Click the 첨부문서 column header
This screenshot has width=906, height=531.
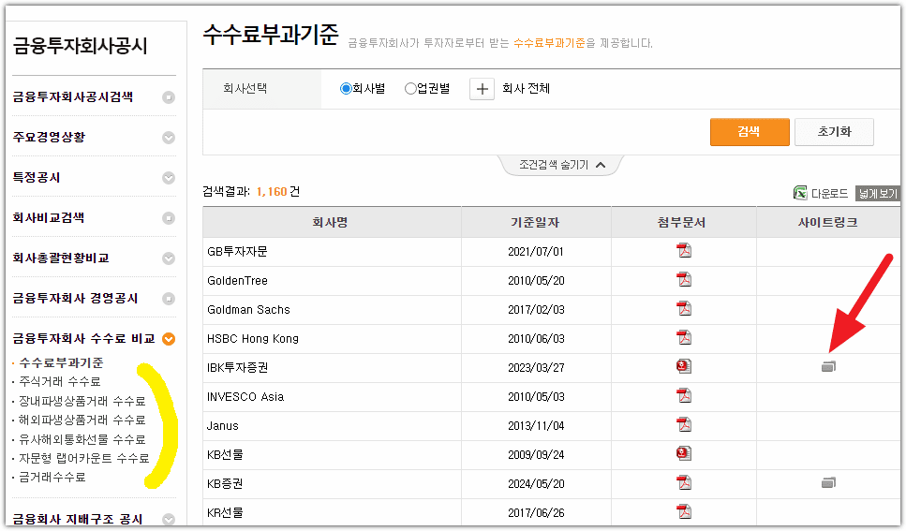click(x=683, y=223)
